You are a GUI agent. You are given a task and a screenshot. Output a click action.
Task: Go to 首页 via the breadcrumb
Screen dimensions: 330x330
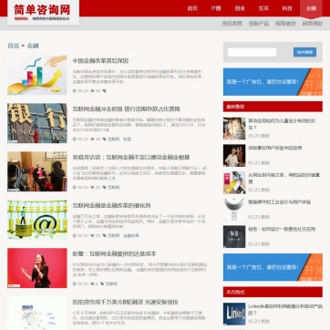pos(14,46)
